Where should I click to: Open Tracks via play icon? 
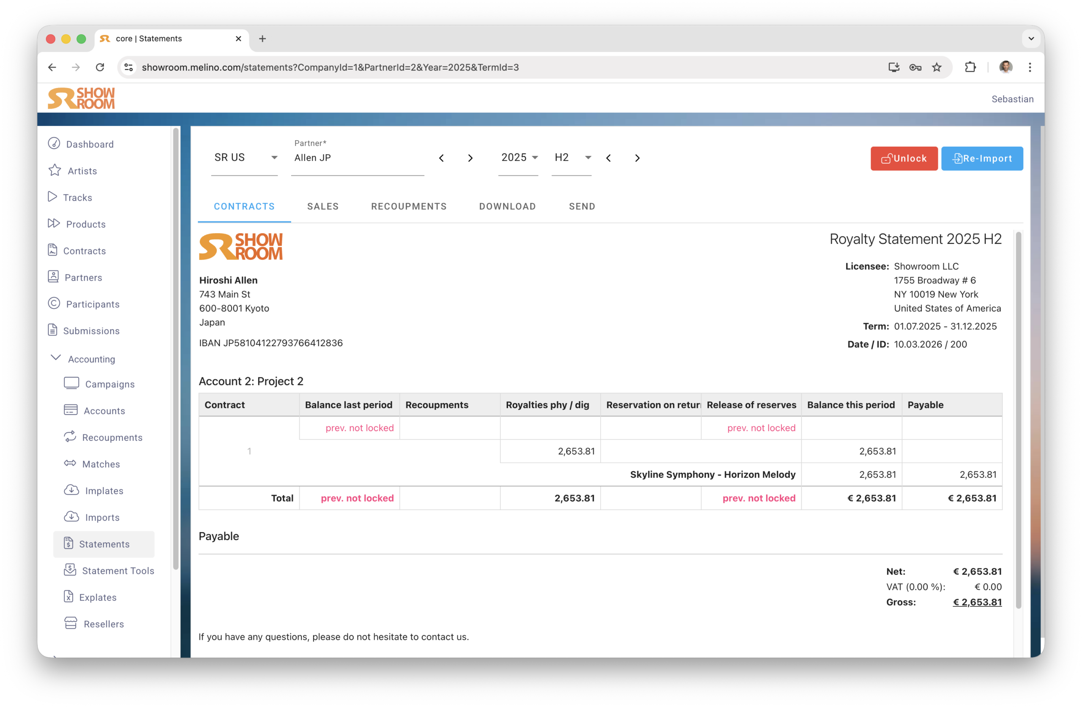53,197
